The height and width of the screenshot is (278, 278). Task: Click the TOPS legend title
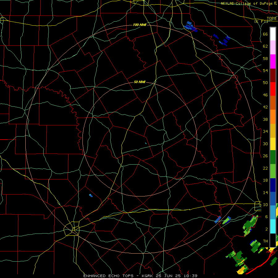[272, 19]
